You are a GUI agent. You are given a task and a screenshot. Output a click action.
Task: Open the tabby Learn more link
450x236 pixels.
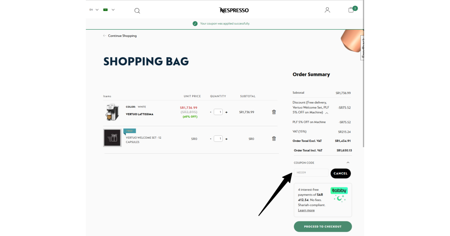tap(306, 210)
